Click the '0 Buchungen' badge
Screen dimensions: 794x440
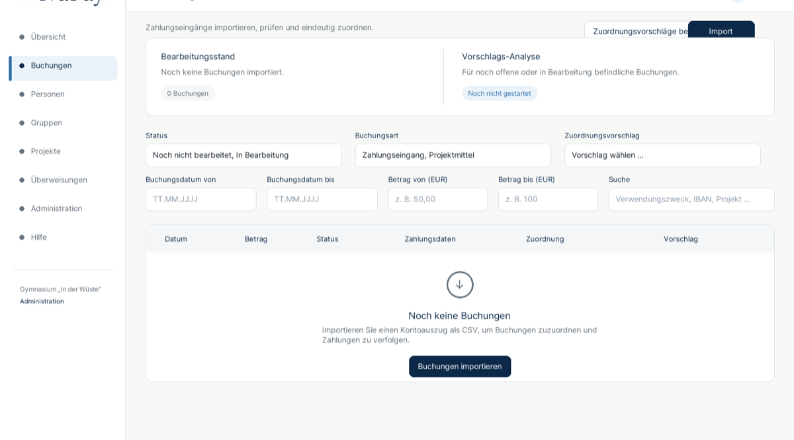188,93
